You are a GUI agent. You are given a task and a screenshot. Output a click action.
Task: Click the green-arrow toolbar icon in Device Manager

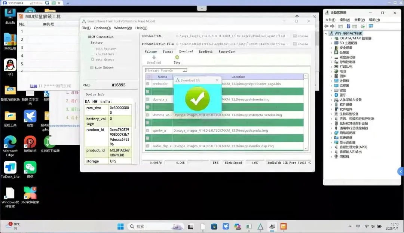363,26
